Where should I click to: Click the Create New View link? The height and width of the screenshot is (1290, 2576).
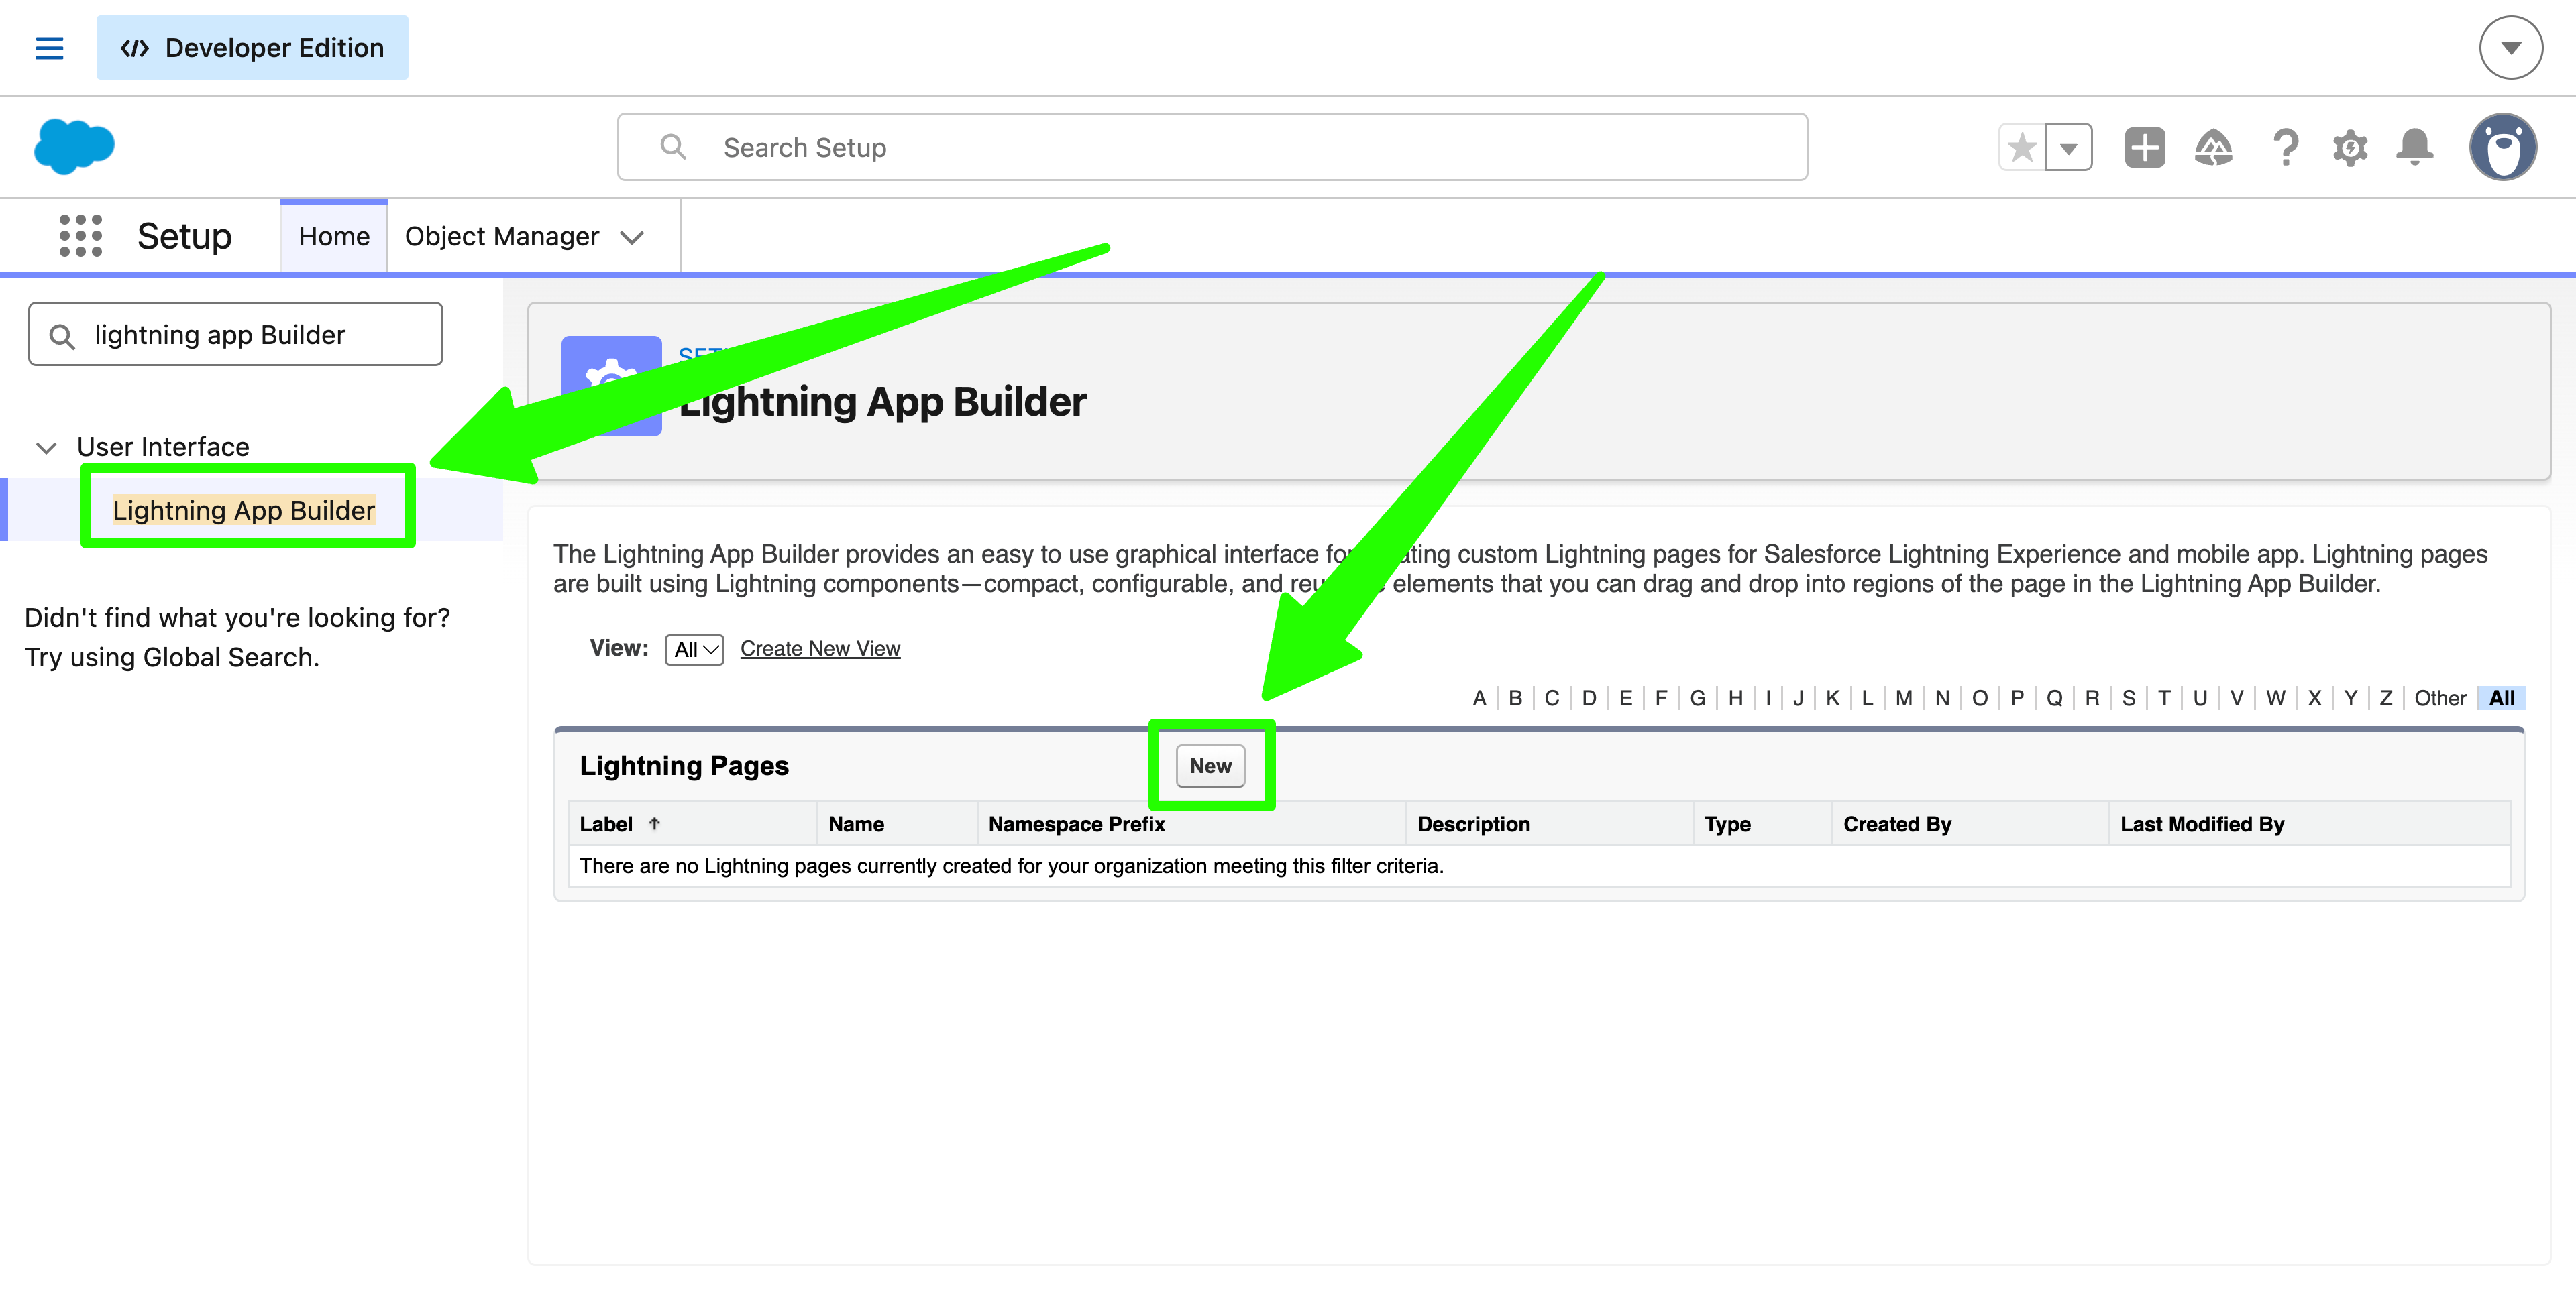820,648
